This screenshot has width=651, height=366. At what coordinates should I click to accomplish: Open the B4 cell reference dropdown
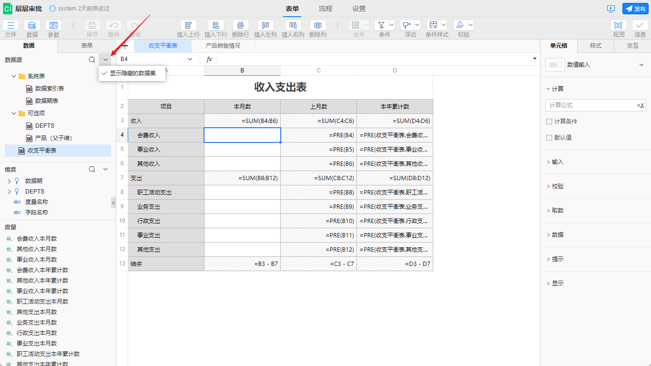[190, 59]
